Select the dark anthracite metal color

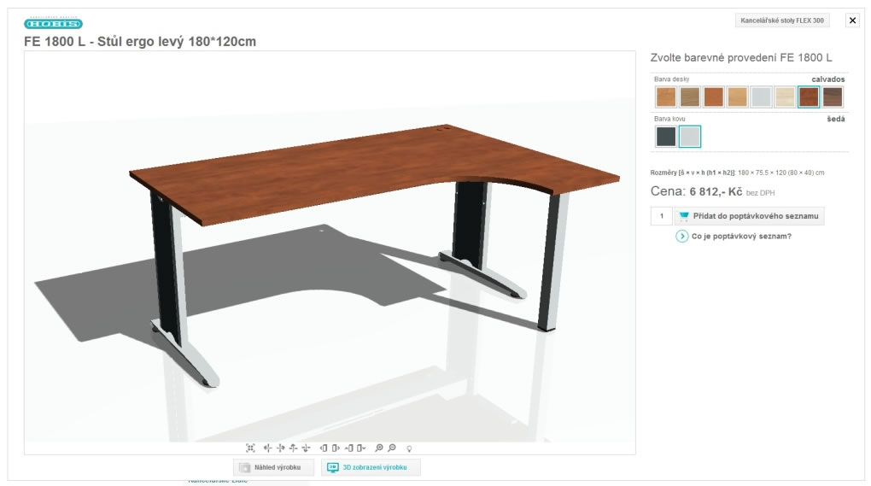pos(665,136)
